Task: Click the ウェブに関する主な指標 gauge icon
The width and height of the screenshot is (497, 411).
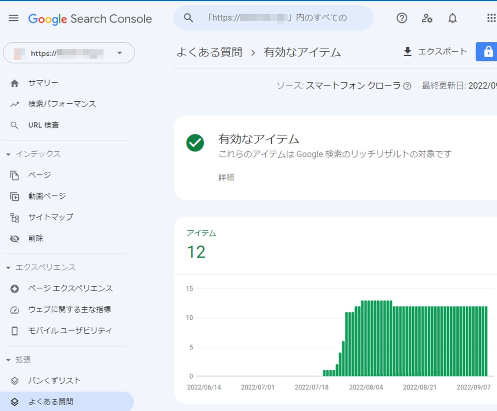Action: click(15, 310)
